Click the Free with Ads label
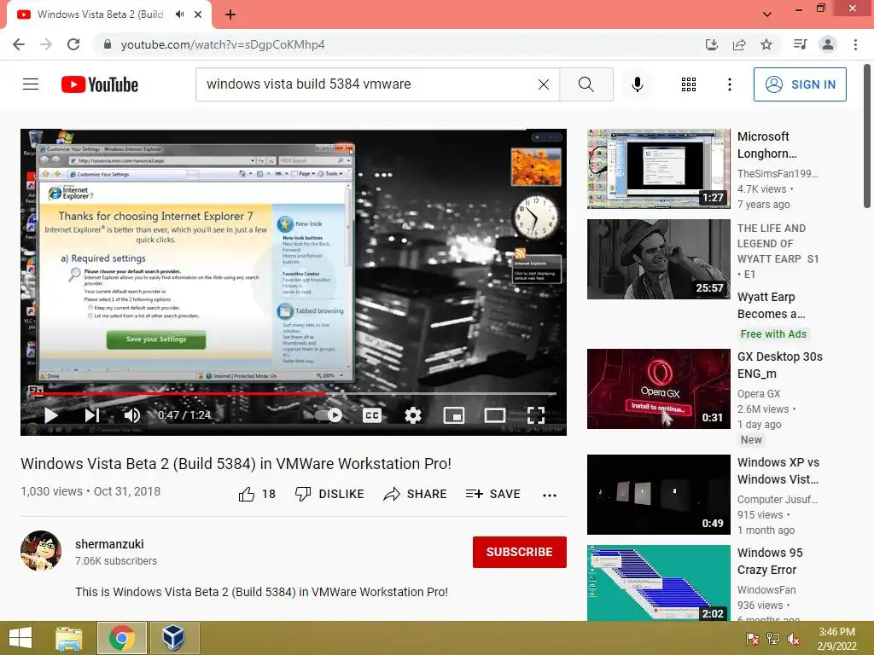Viewport: 874px width, 655px height. (773, 333)
